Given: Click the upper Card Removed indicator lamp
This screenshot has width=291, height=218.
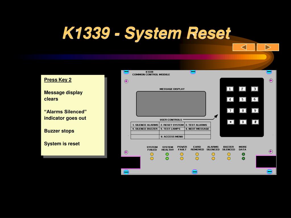Looking at the screenshot, I should [197, 154].
